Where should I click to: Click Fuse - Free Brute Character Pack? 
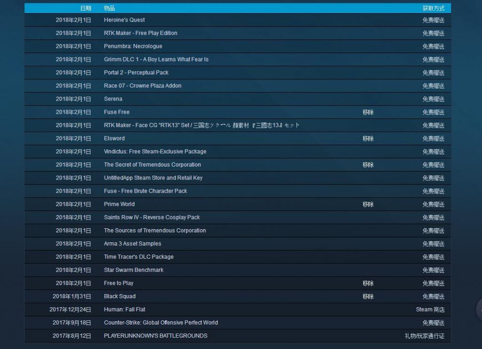[145, 191]
